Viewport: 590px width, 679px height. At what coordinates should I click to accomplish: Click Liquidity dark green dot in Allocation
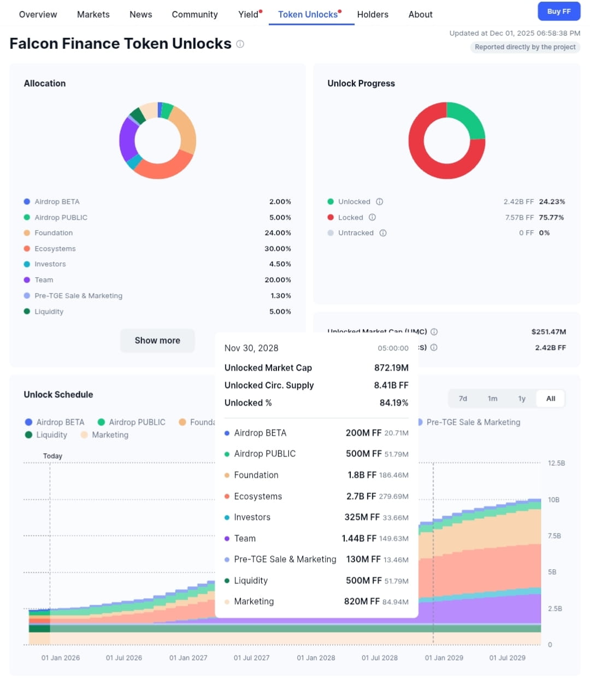27,311
